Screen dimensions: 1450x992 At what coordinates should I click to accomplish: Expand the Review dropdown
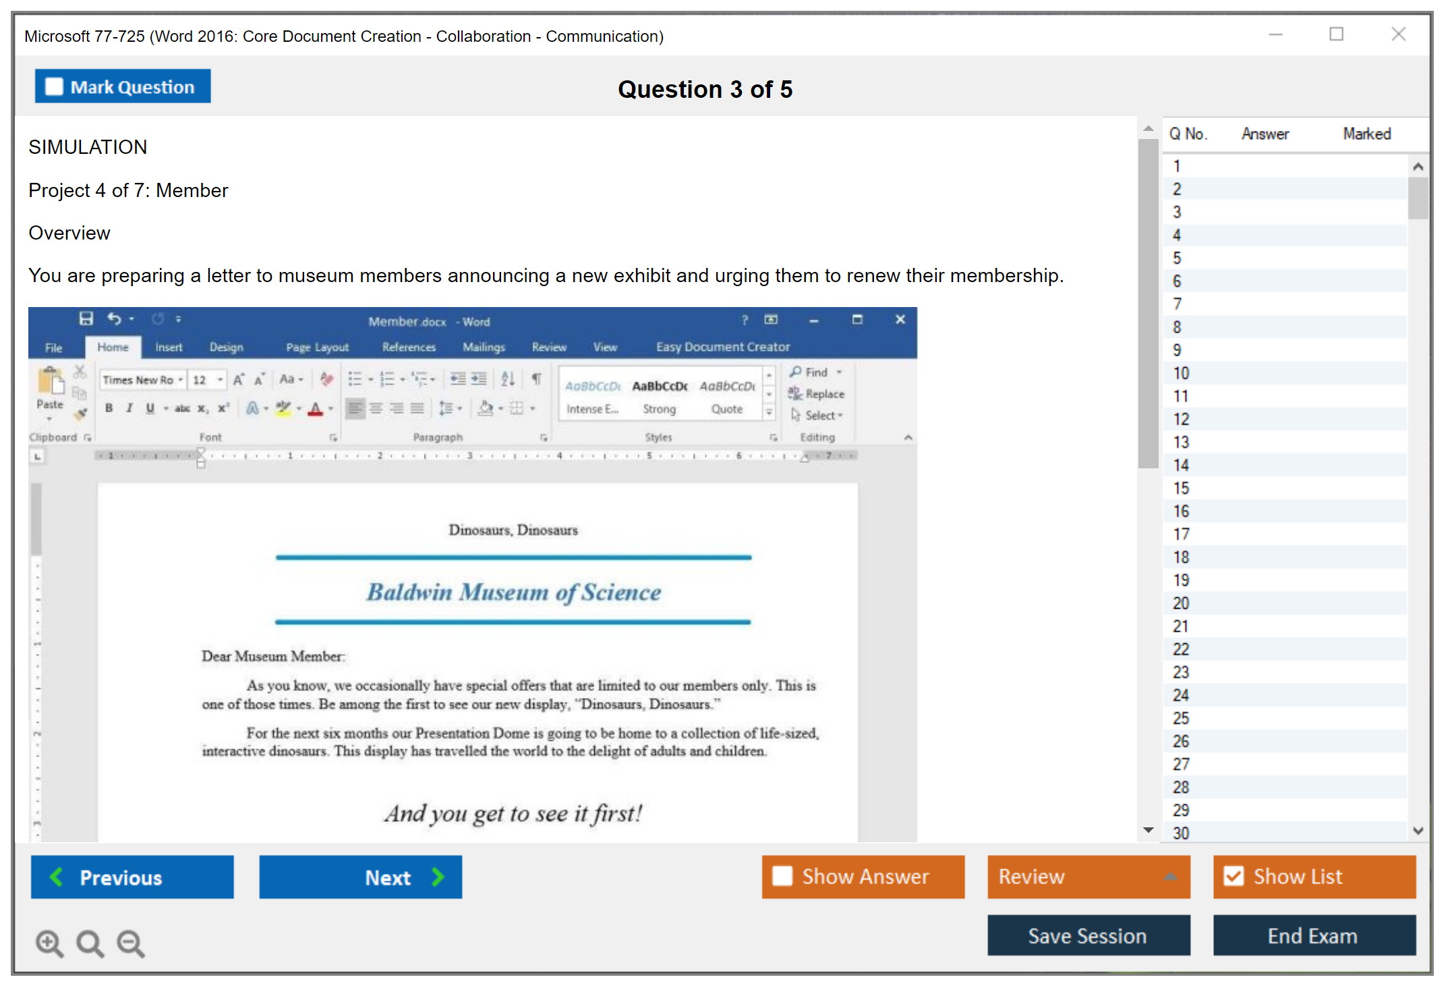click(x=1170, y=876)
